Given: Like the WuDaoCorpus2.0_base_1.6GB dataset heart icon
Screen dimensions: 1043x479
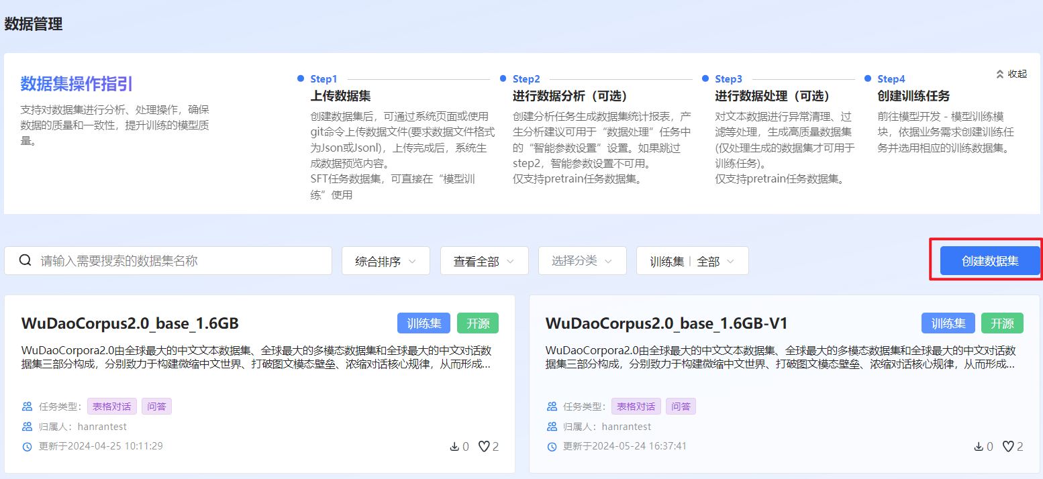Looking at the screenshot, I should click(x=483, y=446).
